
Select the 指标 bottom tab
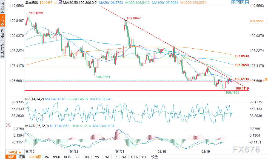click(11, 157)
